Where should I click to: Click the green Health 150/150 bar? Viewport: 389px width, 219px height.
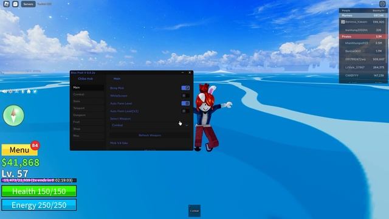click(x=39, y=191)
